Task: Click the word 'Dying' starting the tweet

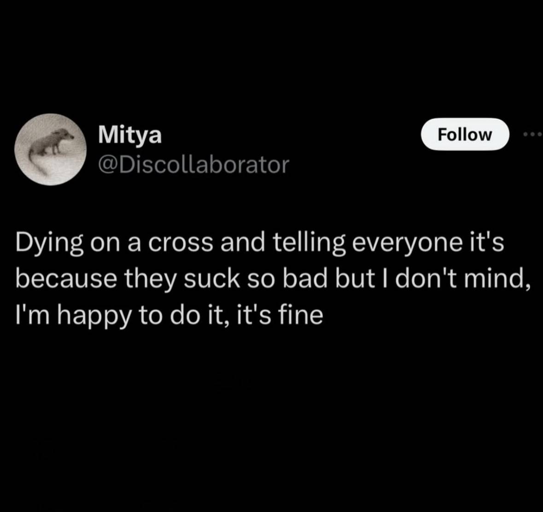Action: point(49,243)
